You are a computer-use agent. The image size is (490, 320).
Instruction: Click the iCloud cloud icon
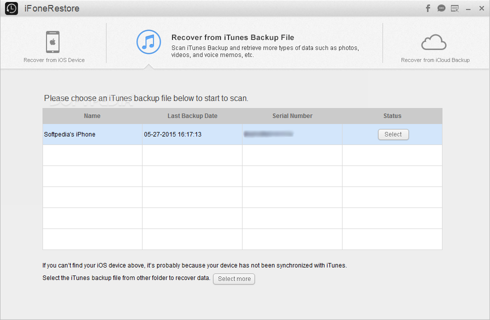[x=433, y=42]
